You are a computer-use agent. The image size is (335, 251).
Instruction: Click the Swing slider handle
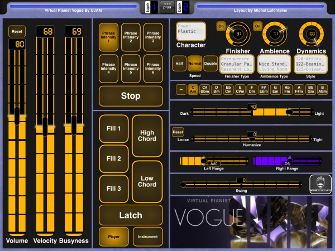point(183,185)
